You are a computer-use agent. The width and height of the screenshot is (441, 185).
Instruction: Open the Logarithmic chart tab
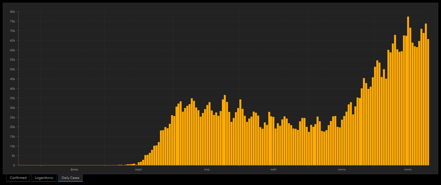44,178
